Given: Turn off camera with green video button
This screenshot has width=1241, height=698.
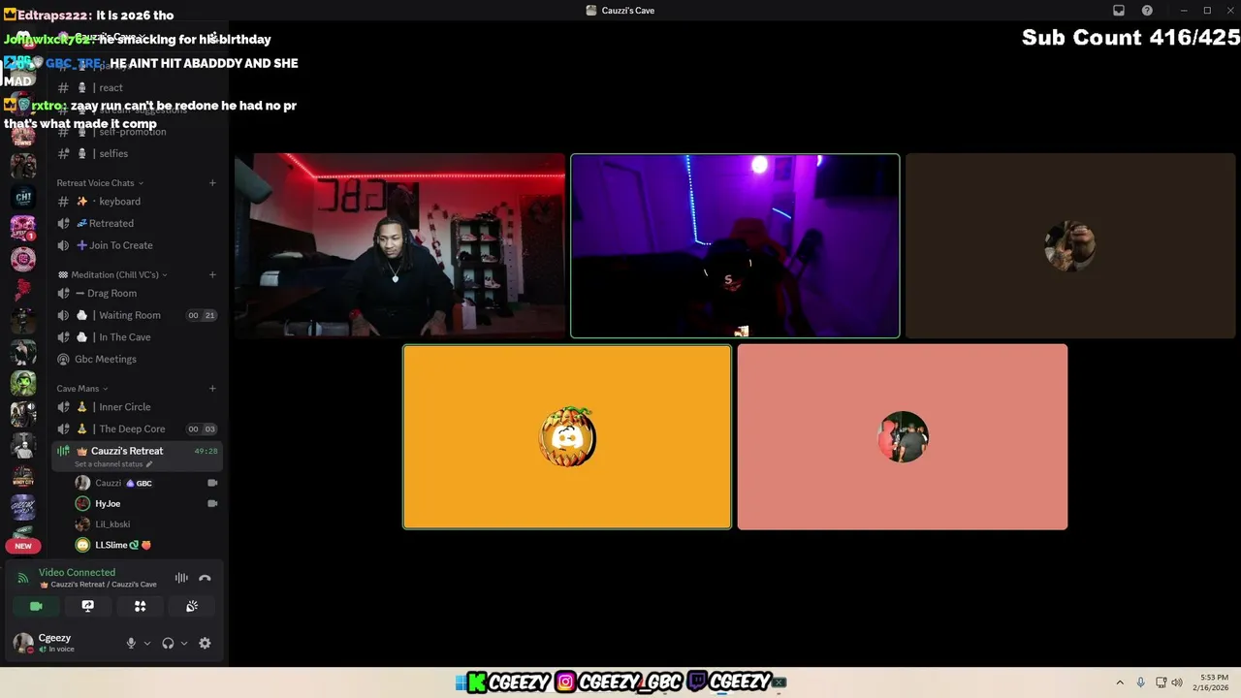Looking at the screenshot, I should pyautogui.click(x=36, y=606).
